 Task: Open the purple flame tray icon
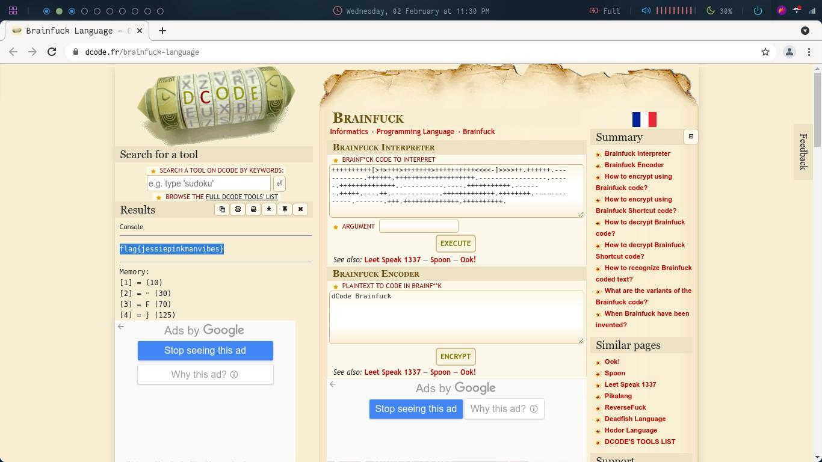[782, 11]
